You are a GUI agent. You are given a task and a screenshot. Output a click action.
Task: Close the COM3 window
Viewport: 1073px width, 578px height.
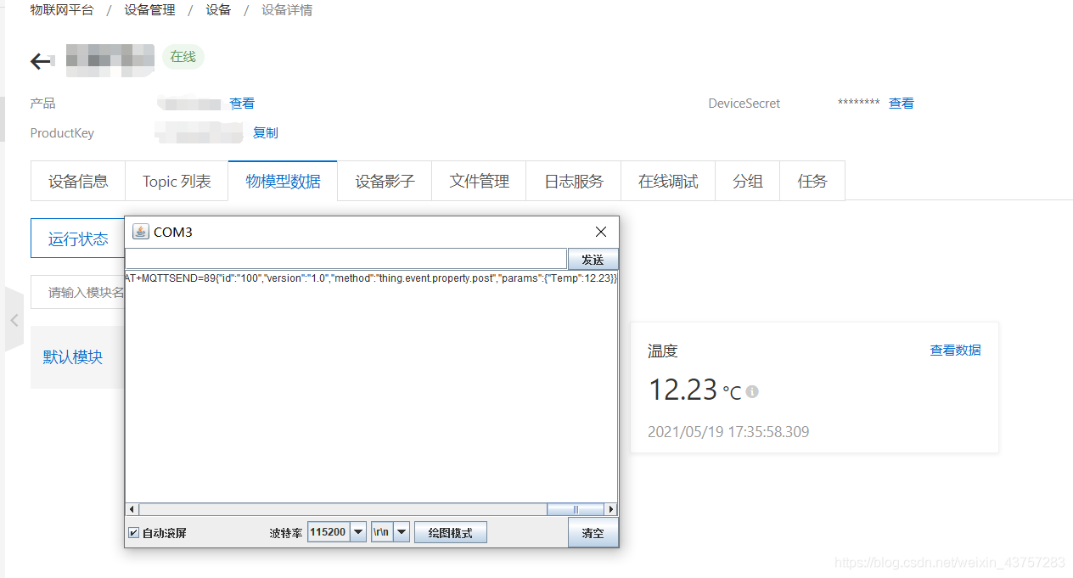(x=601, y=232)
